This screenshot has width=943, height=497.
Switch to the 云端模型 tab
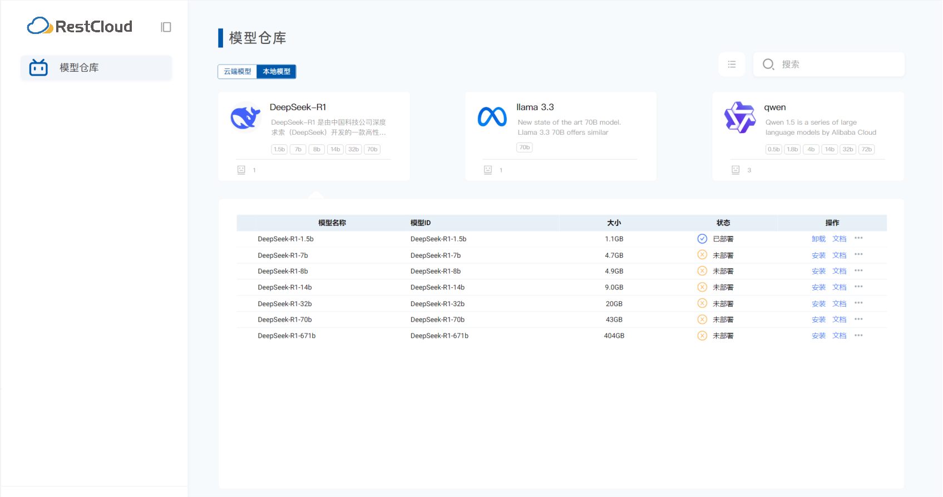(x=238, y=72)
